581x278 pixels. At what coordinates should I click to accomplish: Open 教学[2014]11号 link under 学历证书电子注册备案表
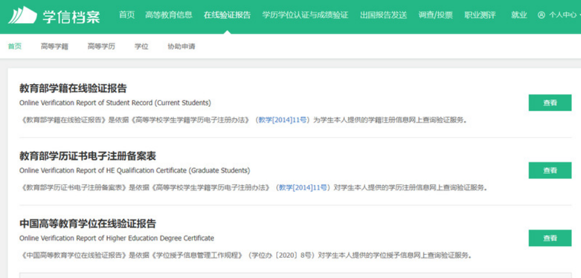click(302, 187)
